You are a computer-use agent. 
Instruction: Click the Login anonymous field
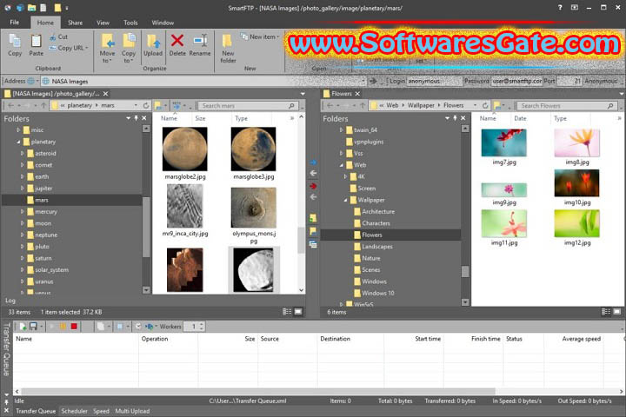pyautogui.click(x=434, y=81)
